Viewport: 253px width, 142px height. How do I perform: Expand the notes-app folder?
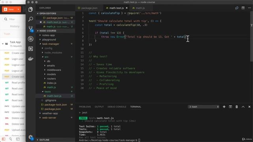coord(48,35)
